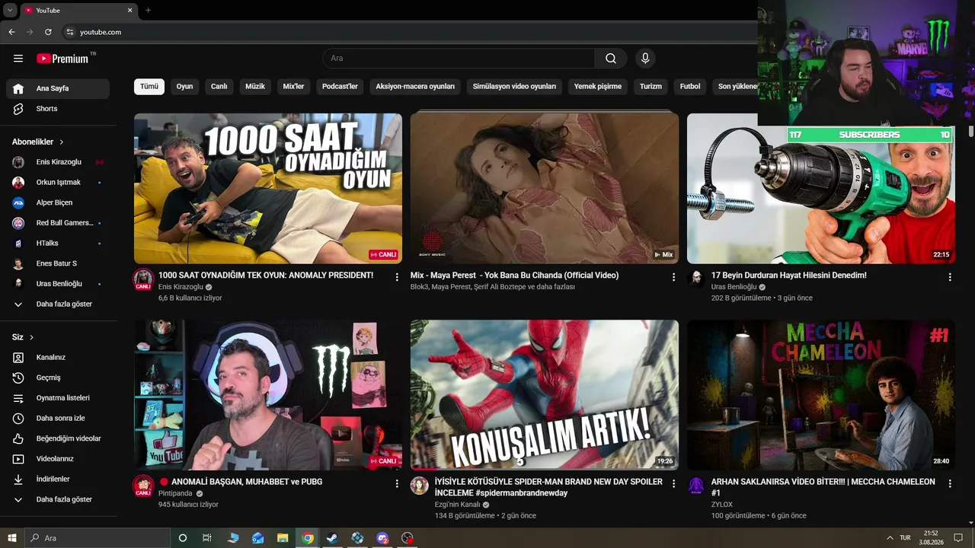Open the Siz section header
Viewport: 975px width, 548px height.
[23, 337]
